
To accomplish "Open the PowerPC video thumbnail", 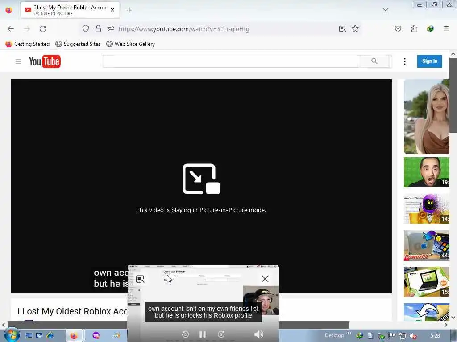I will [x=426, y=245].
